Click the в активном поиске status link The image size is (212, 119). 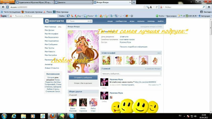(x=127, y=40)
